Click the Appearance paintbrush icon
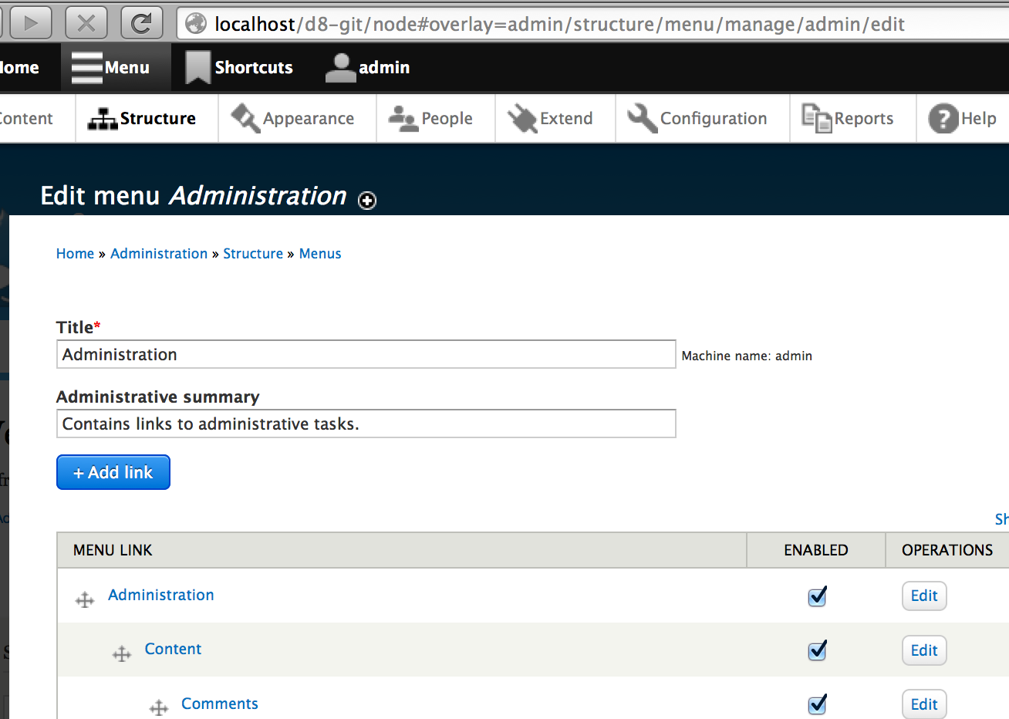1009x719 pixels. pyautogui.click(x=245, y=118)
